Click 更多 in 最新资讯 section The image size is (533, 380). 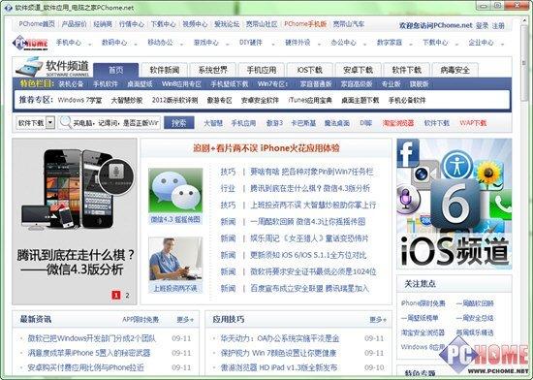(x=186, y=320)
